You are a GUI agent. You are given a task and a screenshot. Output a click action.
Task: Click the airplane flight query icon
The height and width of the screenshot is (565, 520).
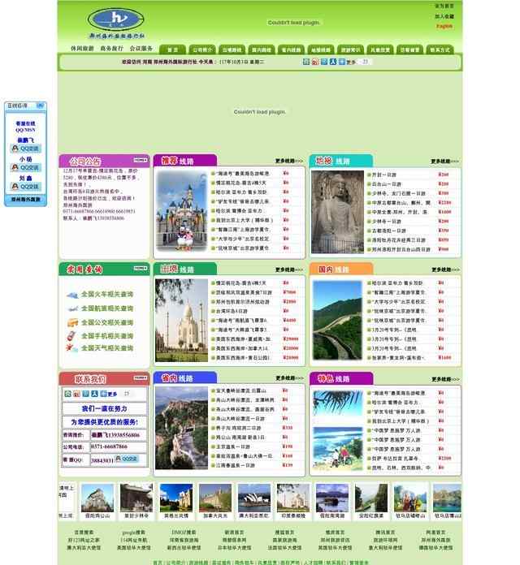coord(72,308)
